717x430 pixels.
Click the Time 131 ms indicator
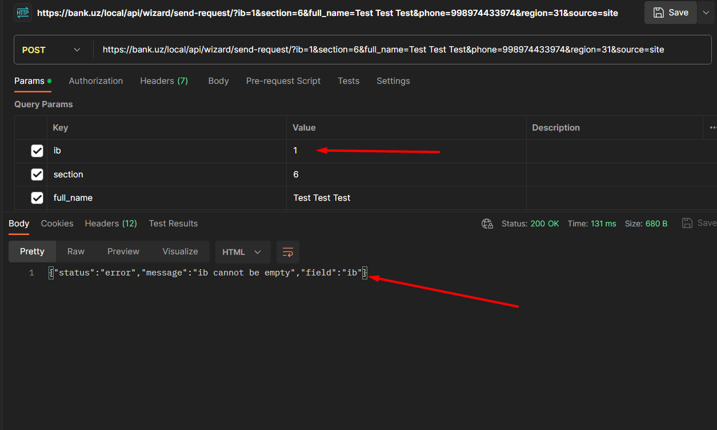click(x=592, y=224)
